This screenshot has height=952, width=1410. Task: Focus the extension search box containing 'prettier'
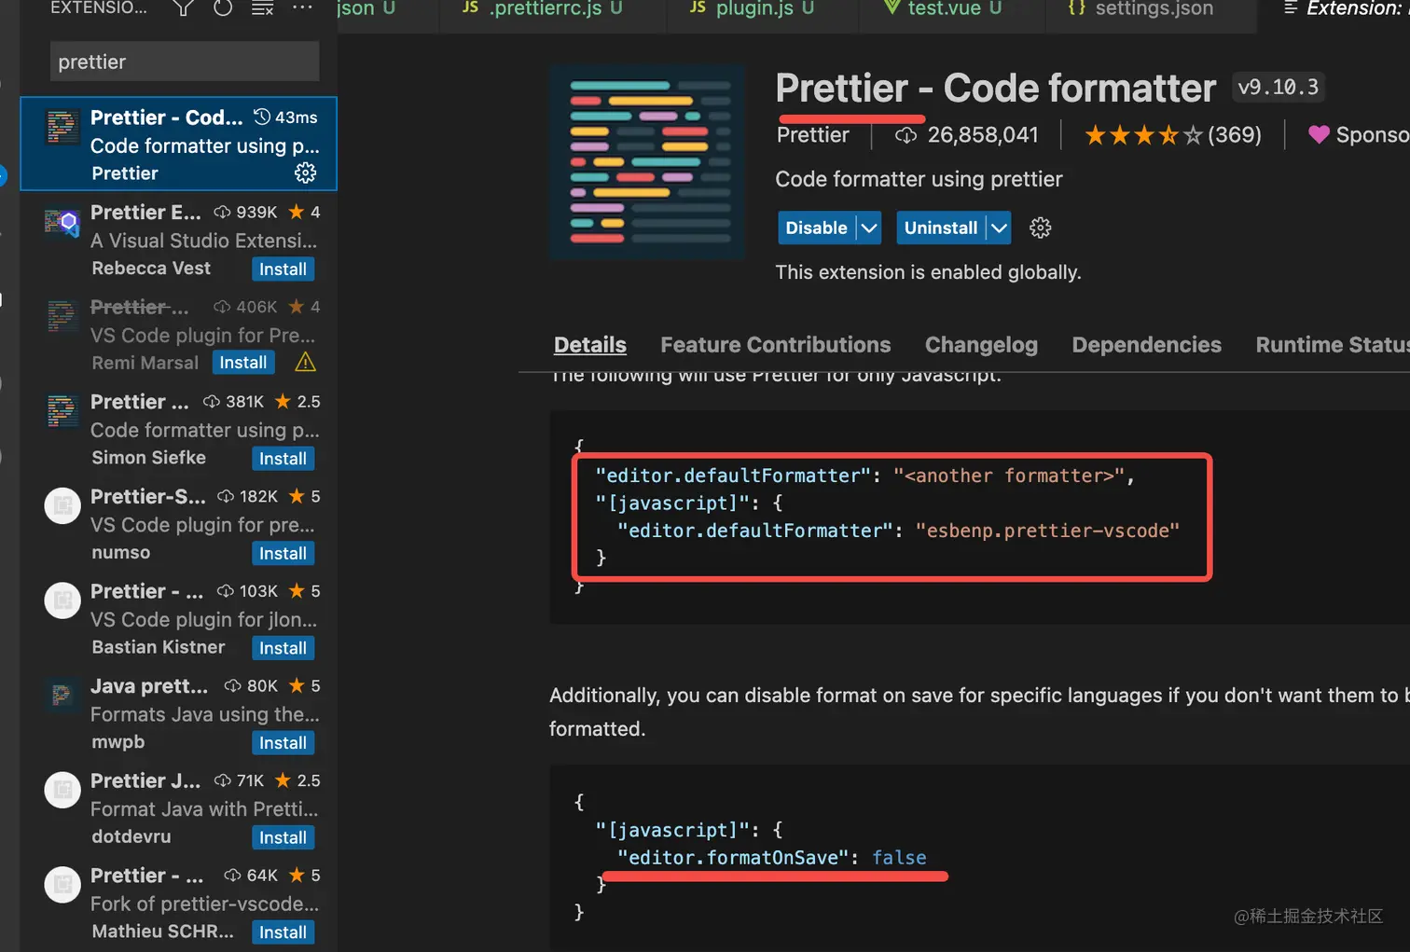coord(184,62)
